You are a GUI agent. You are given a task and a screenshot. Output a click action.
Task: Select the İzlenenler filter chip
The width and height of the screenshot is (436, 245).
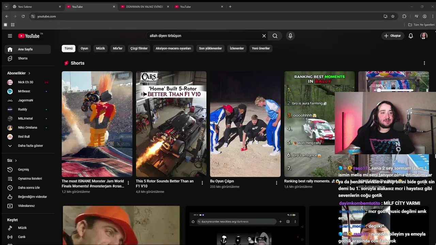point(237,48)
